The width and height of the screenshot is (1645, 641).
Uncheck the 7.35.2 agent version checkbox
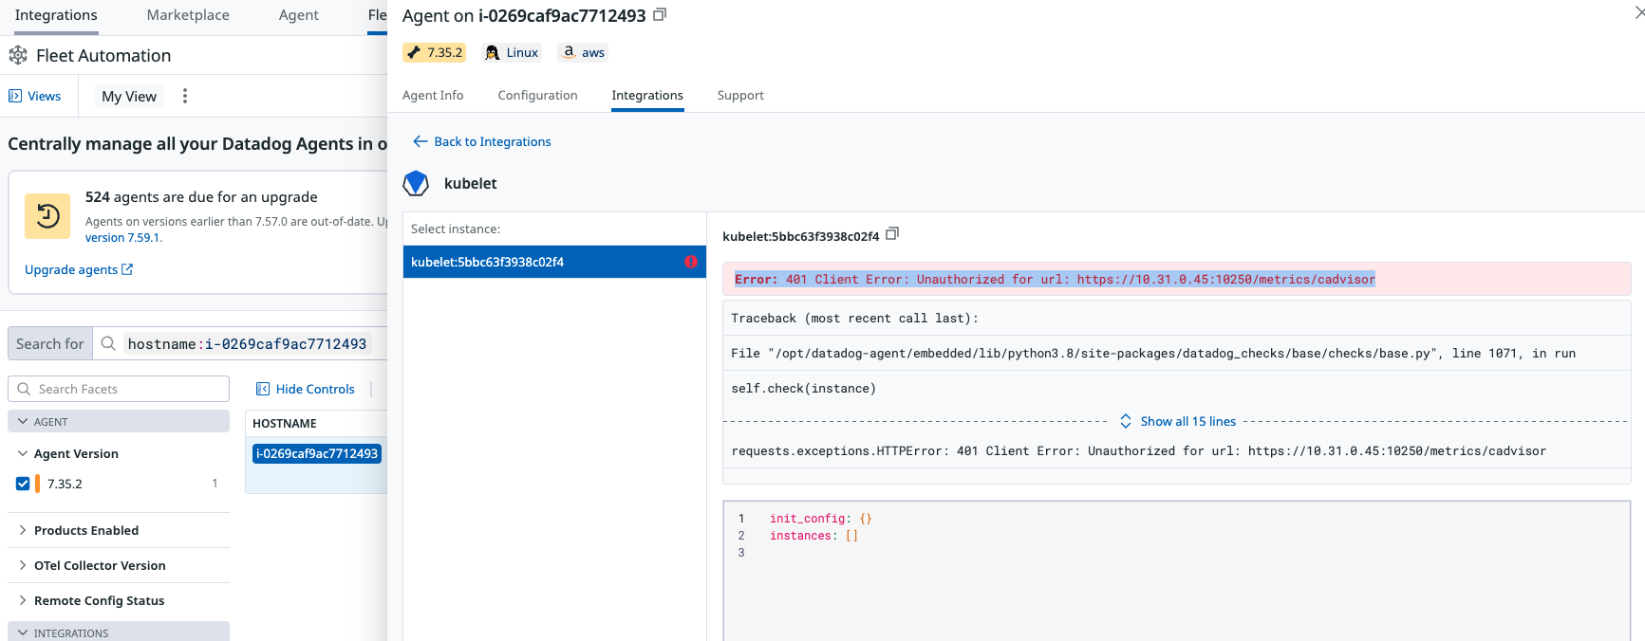pos(23,484)
